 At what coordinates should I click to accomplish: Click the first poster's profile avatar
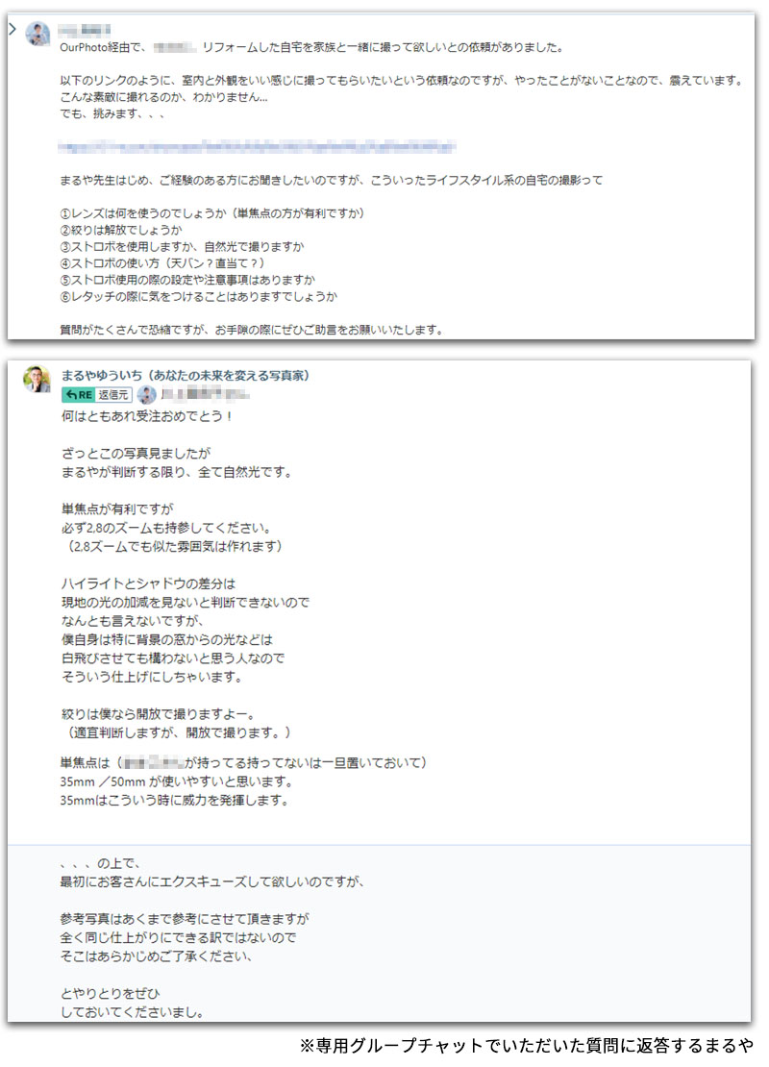pos(38,34)
